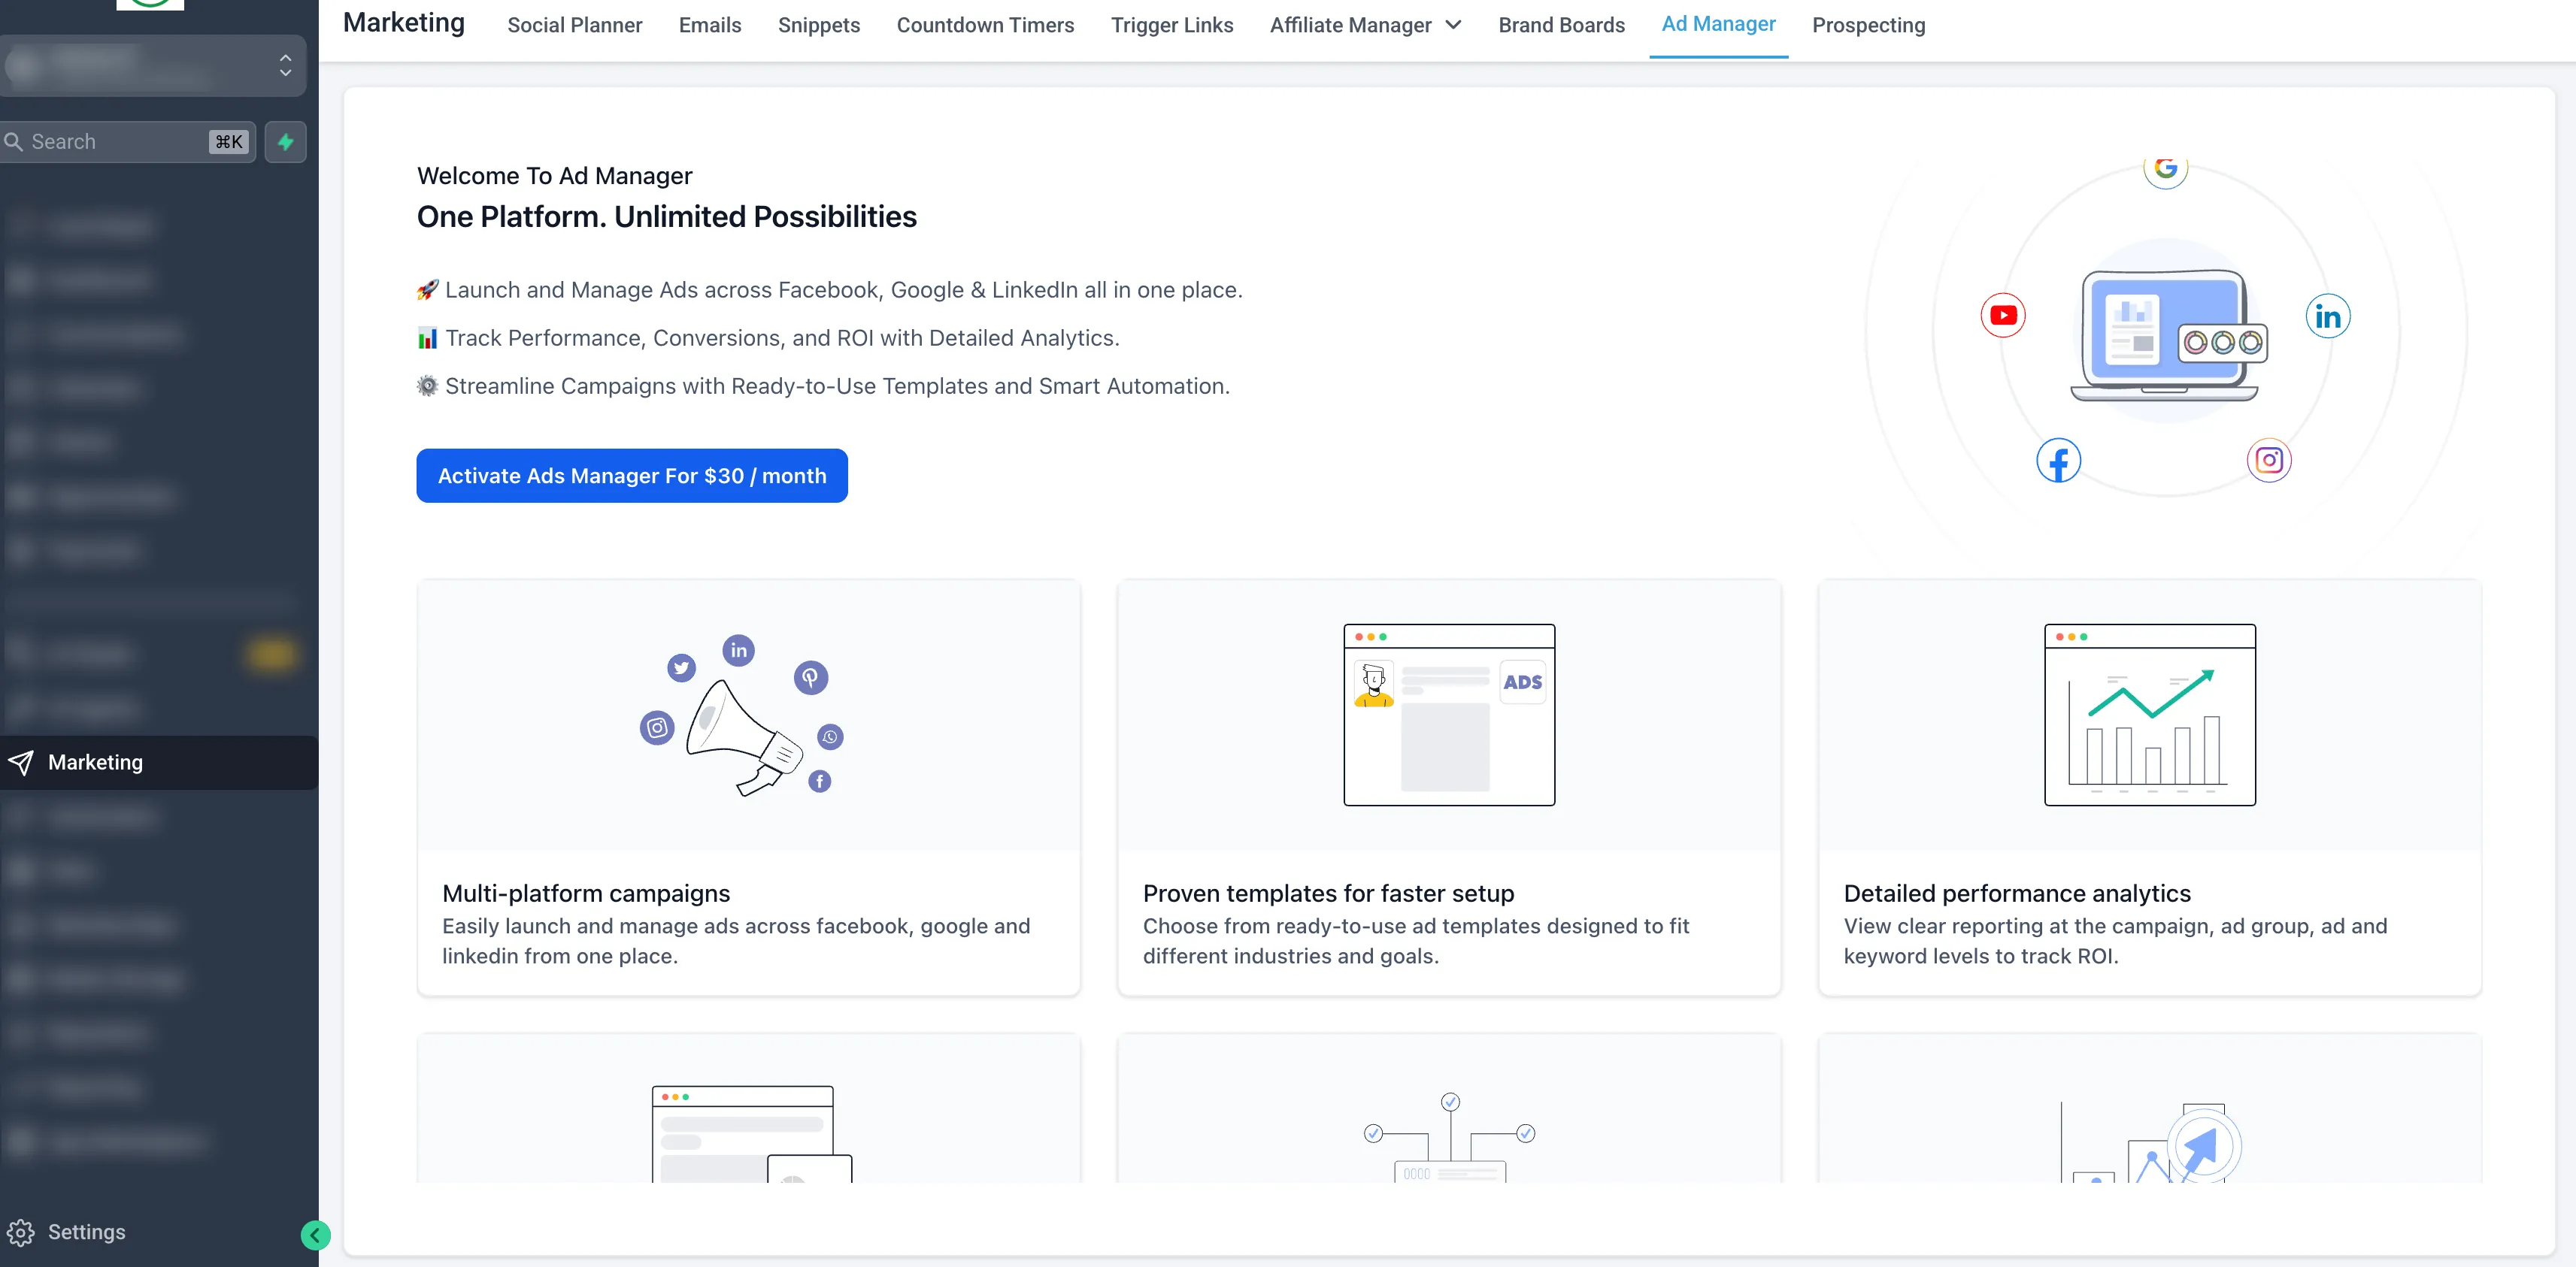The image size is (2576, 1267).
Task: Click the Marketing paper plane sidebar icon
Action: click(x=21, y=763)
